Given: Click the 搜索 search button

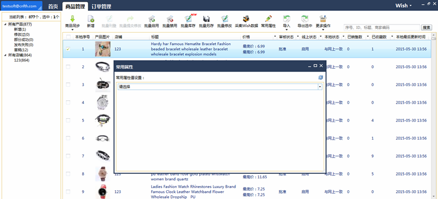Looking at the screenshot, I should point(427,28).
